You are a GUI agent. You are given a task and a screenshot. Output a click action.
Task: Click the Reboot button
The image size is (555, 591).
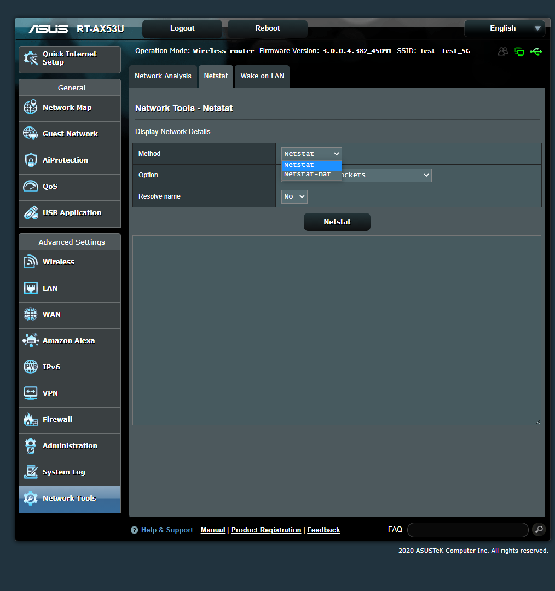click(x=268, y=28)
